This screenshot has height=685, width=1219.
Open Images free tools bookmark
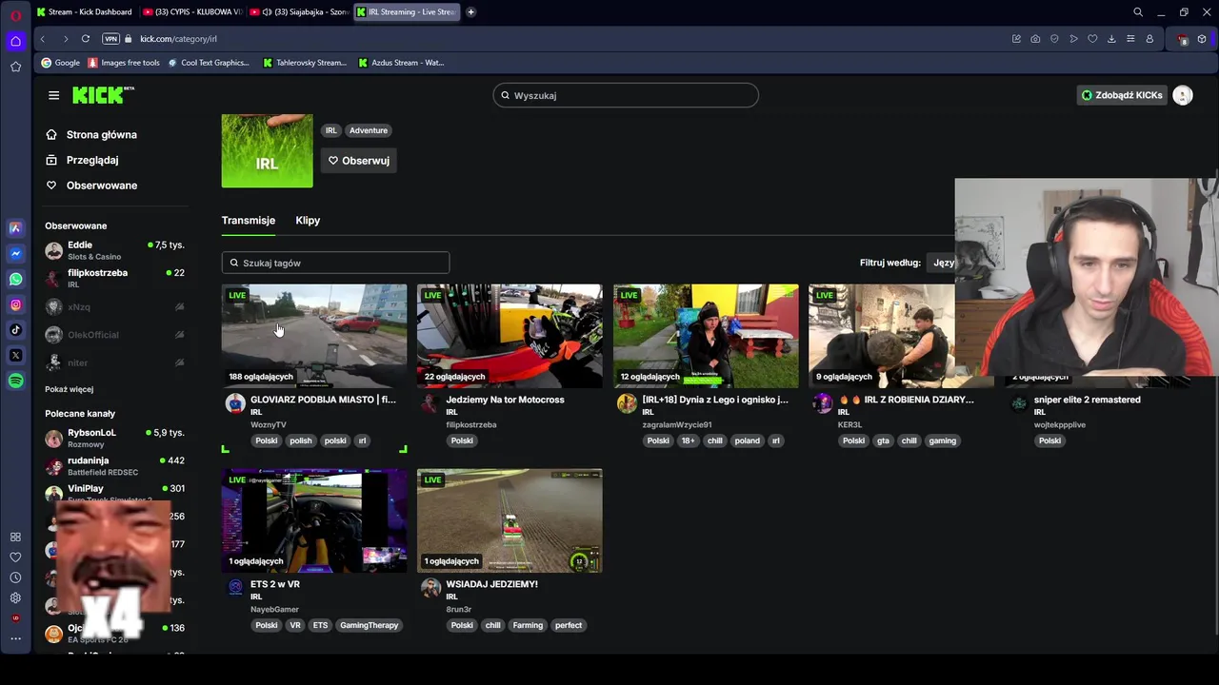pyautogui.click(x=124, y=63)
